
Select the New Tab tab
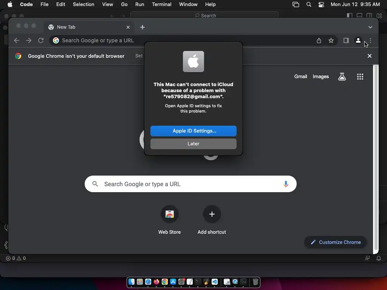[89, 27]
